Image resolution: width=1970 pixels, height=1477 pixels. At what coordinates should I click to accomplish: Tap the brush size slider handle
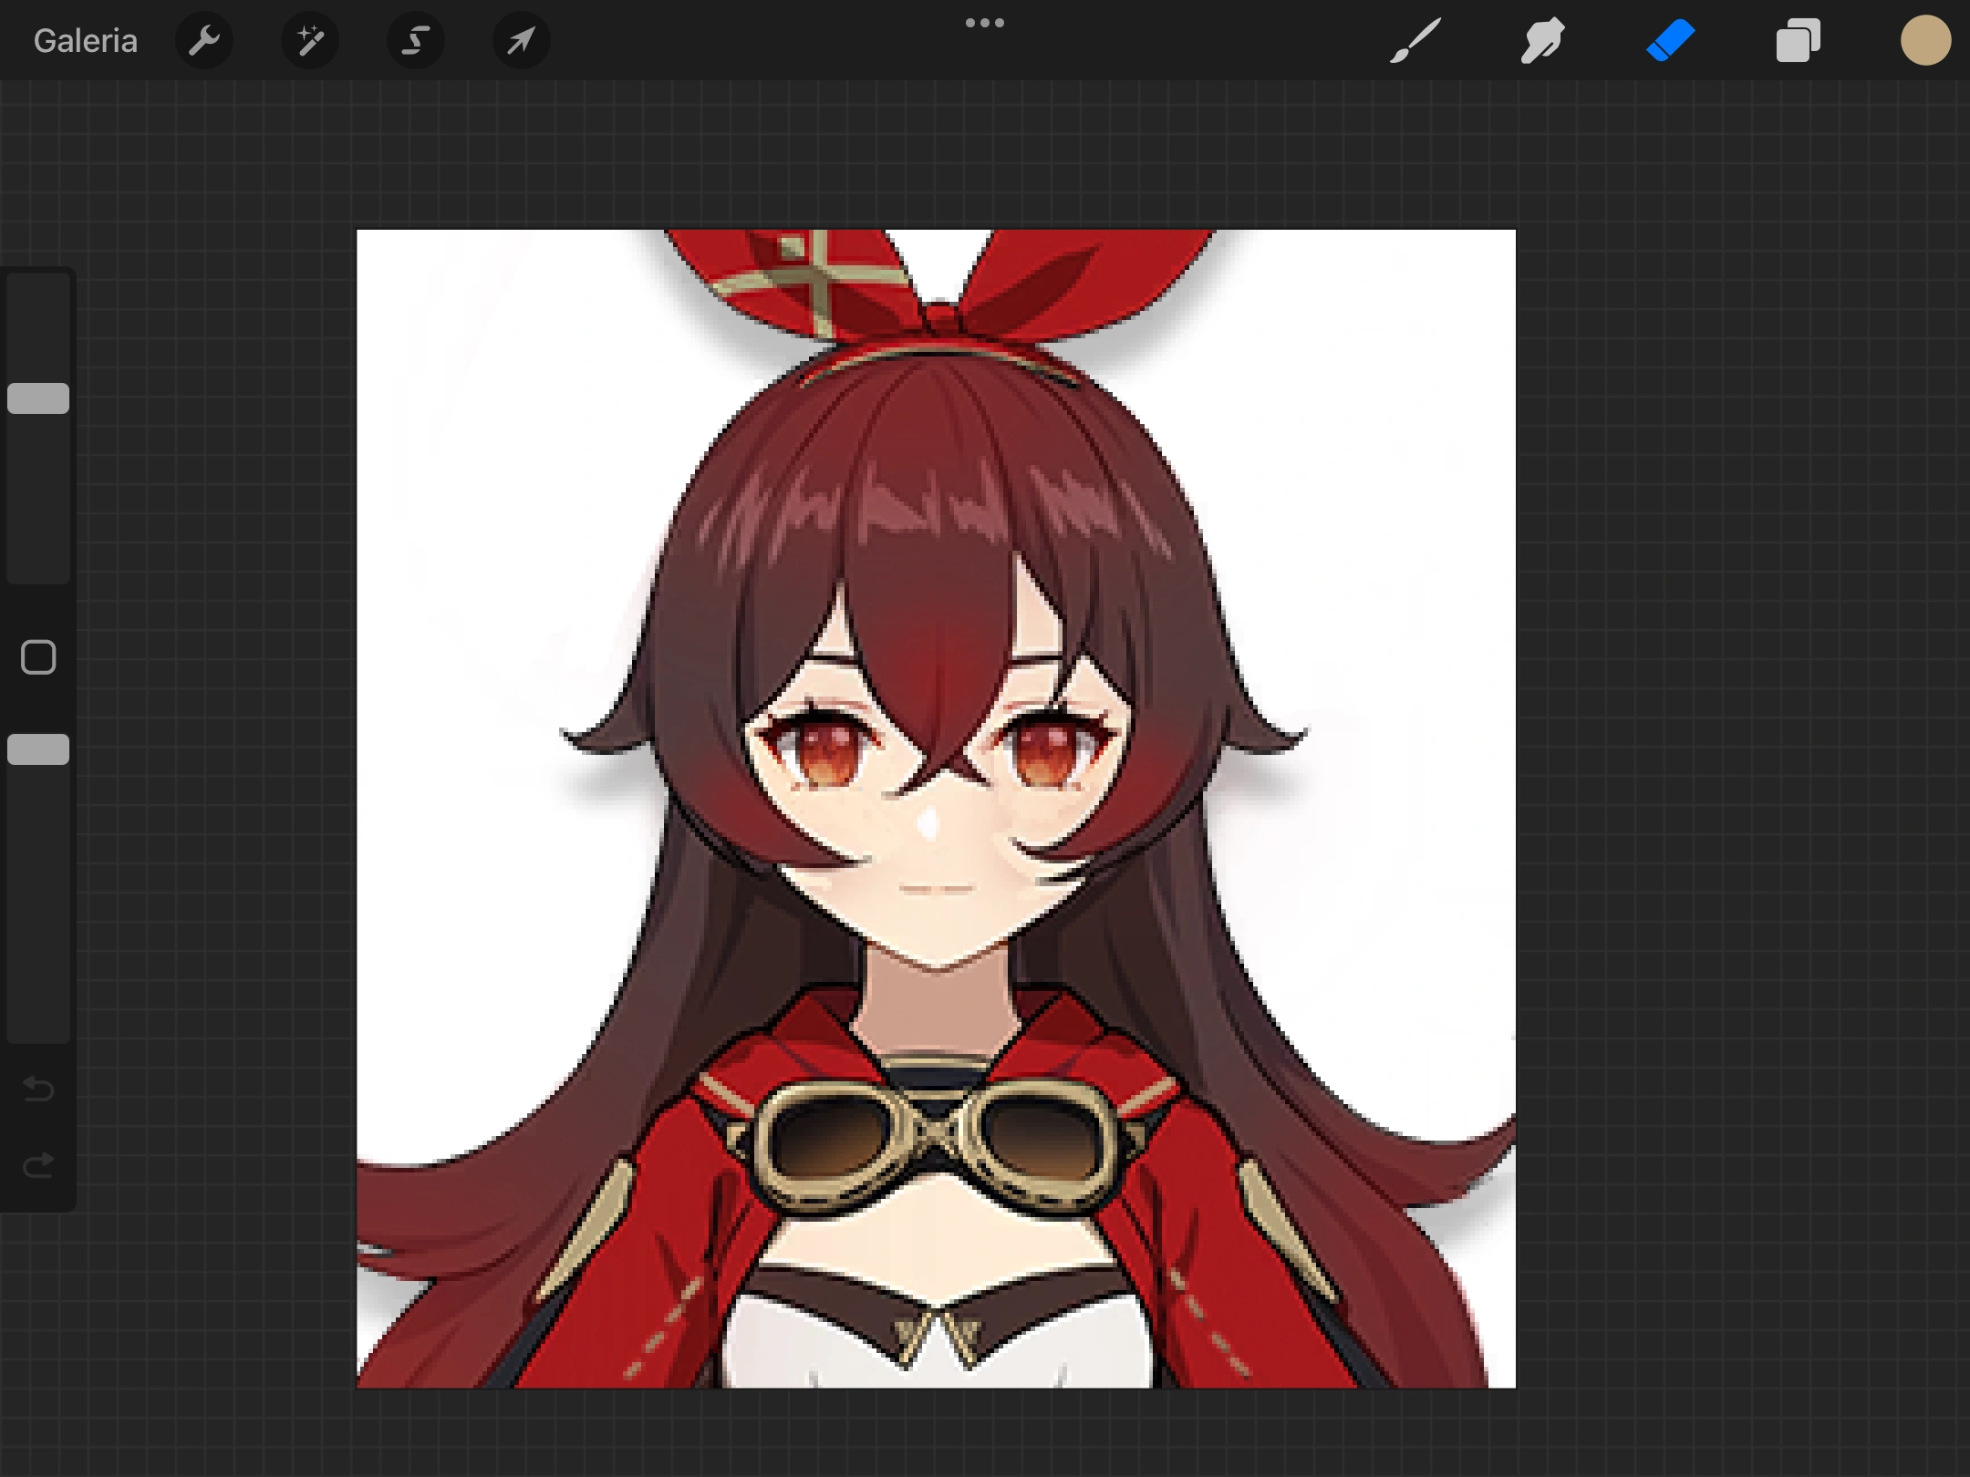click(x=38, y=398)
